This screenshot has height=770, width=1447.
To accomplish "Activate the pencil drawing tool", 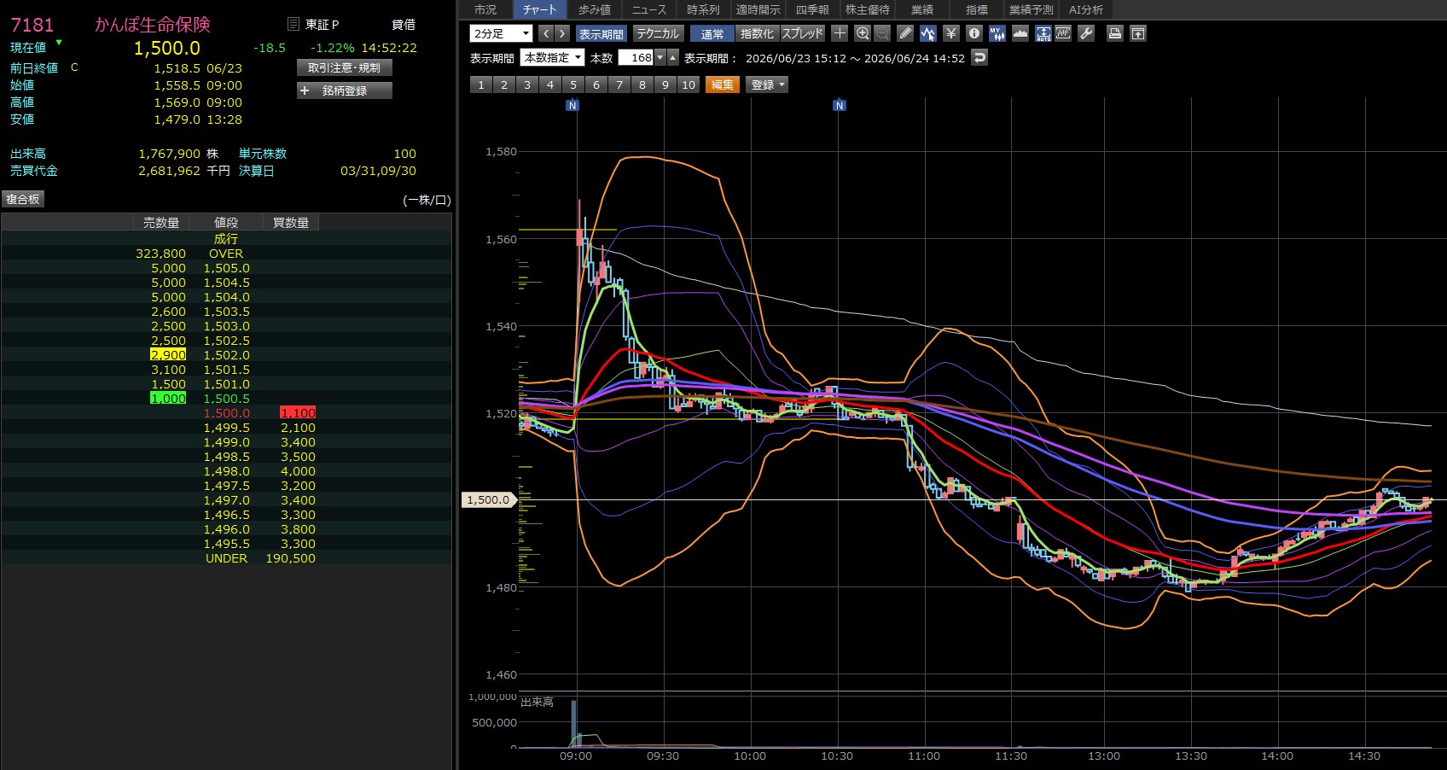I will 905,33.
